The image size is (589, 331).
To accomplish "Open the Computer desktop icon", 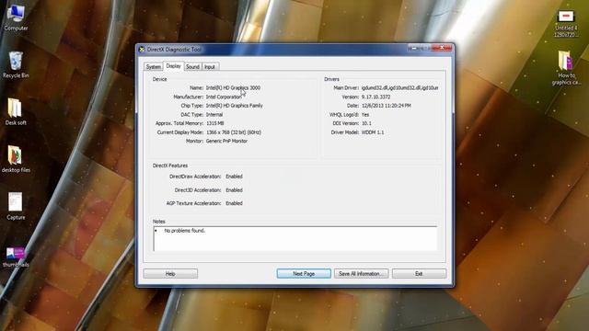I will pyautogui.click(x=16, y=17).
